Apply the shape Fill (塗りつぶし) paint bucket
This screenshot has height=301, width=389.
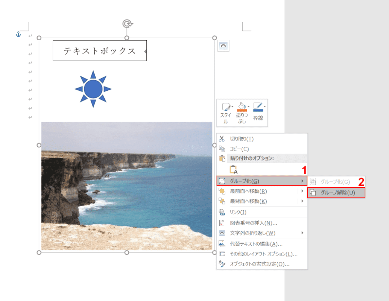point(242,107)
